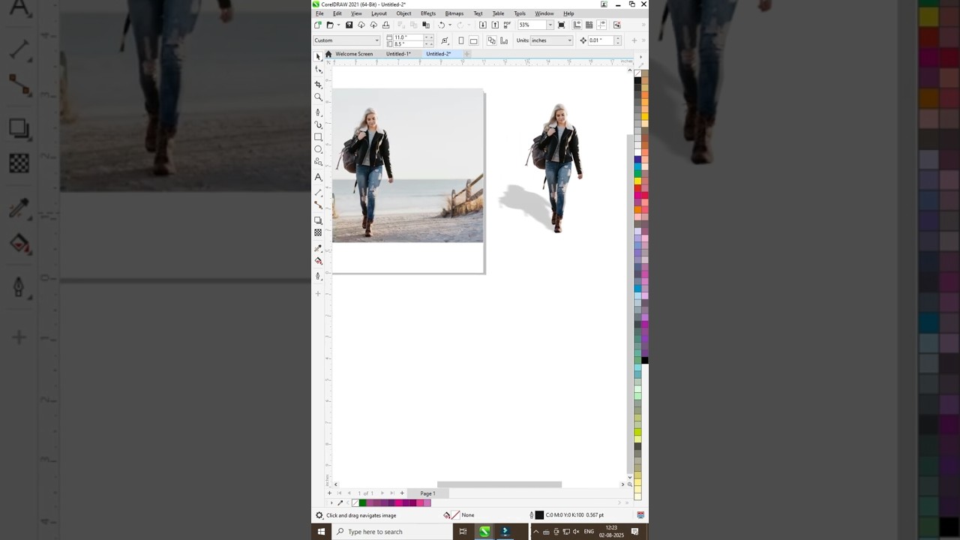Select the Page 1 tab
This screenshot has width=960, height=540.
point(427,493)
